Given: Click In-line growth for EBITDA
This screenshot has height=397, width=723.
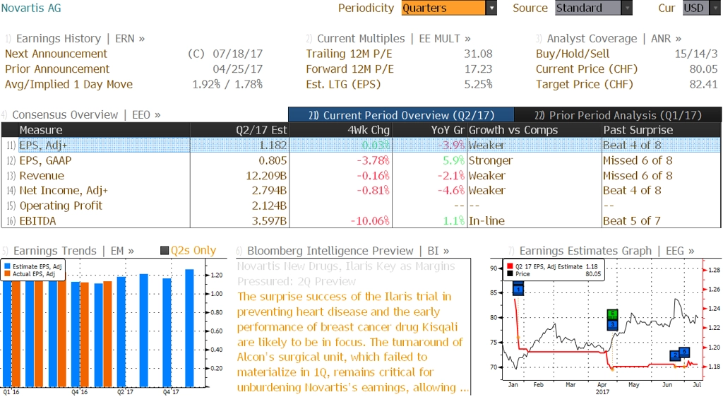Looking at the screenshot, I should [x=486, y=221].
